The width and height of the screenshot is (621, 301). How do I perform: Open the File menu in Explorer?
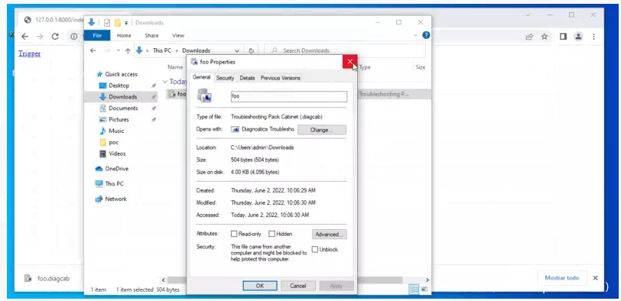97,35
